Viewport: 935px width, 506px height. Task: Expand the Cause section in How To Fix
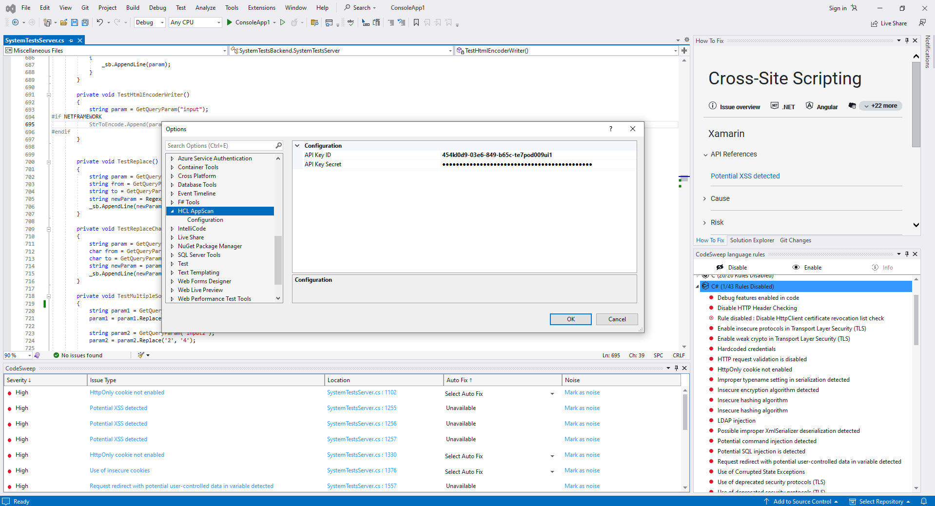pos(705,199)
